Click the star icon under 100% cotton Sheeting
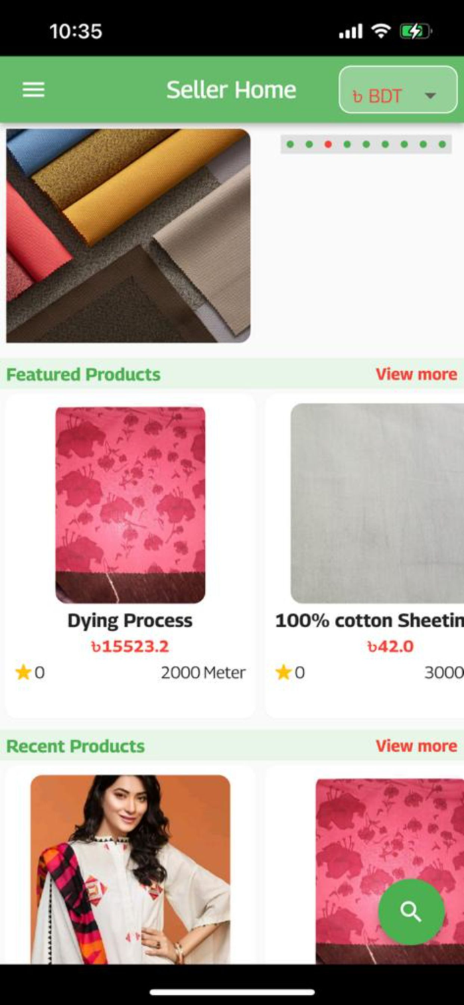The width and height of the screenshot is (464, 1005). (283, 673)
